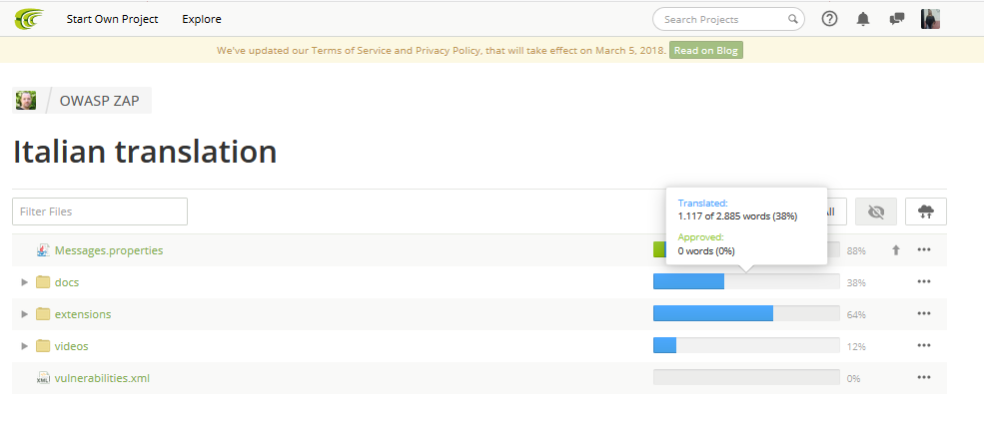
Task: Click the Read on Blog button
Action: click(x=706, y=51)
